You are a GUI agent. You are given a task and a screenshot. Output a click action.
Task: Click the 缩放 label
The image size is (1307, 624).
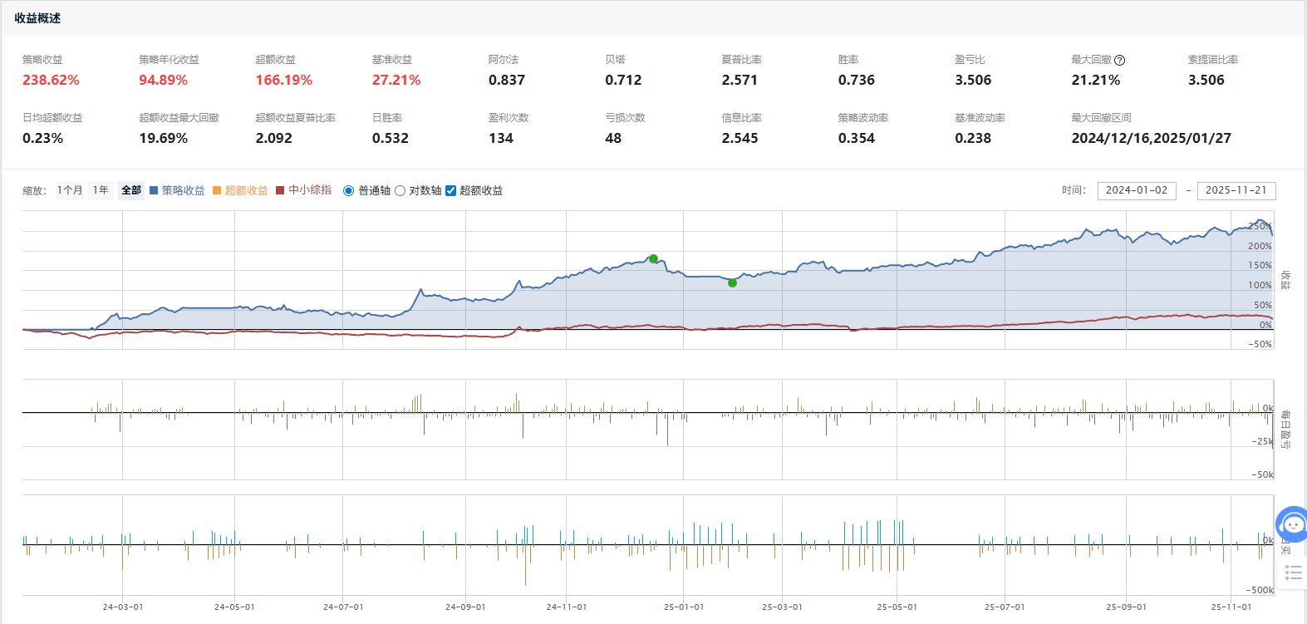pyautogui.click(x=35, y=190)
